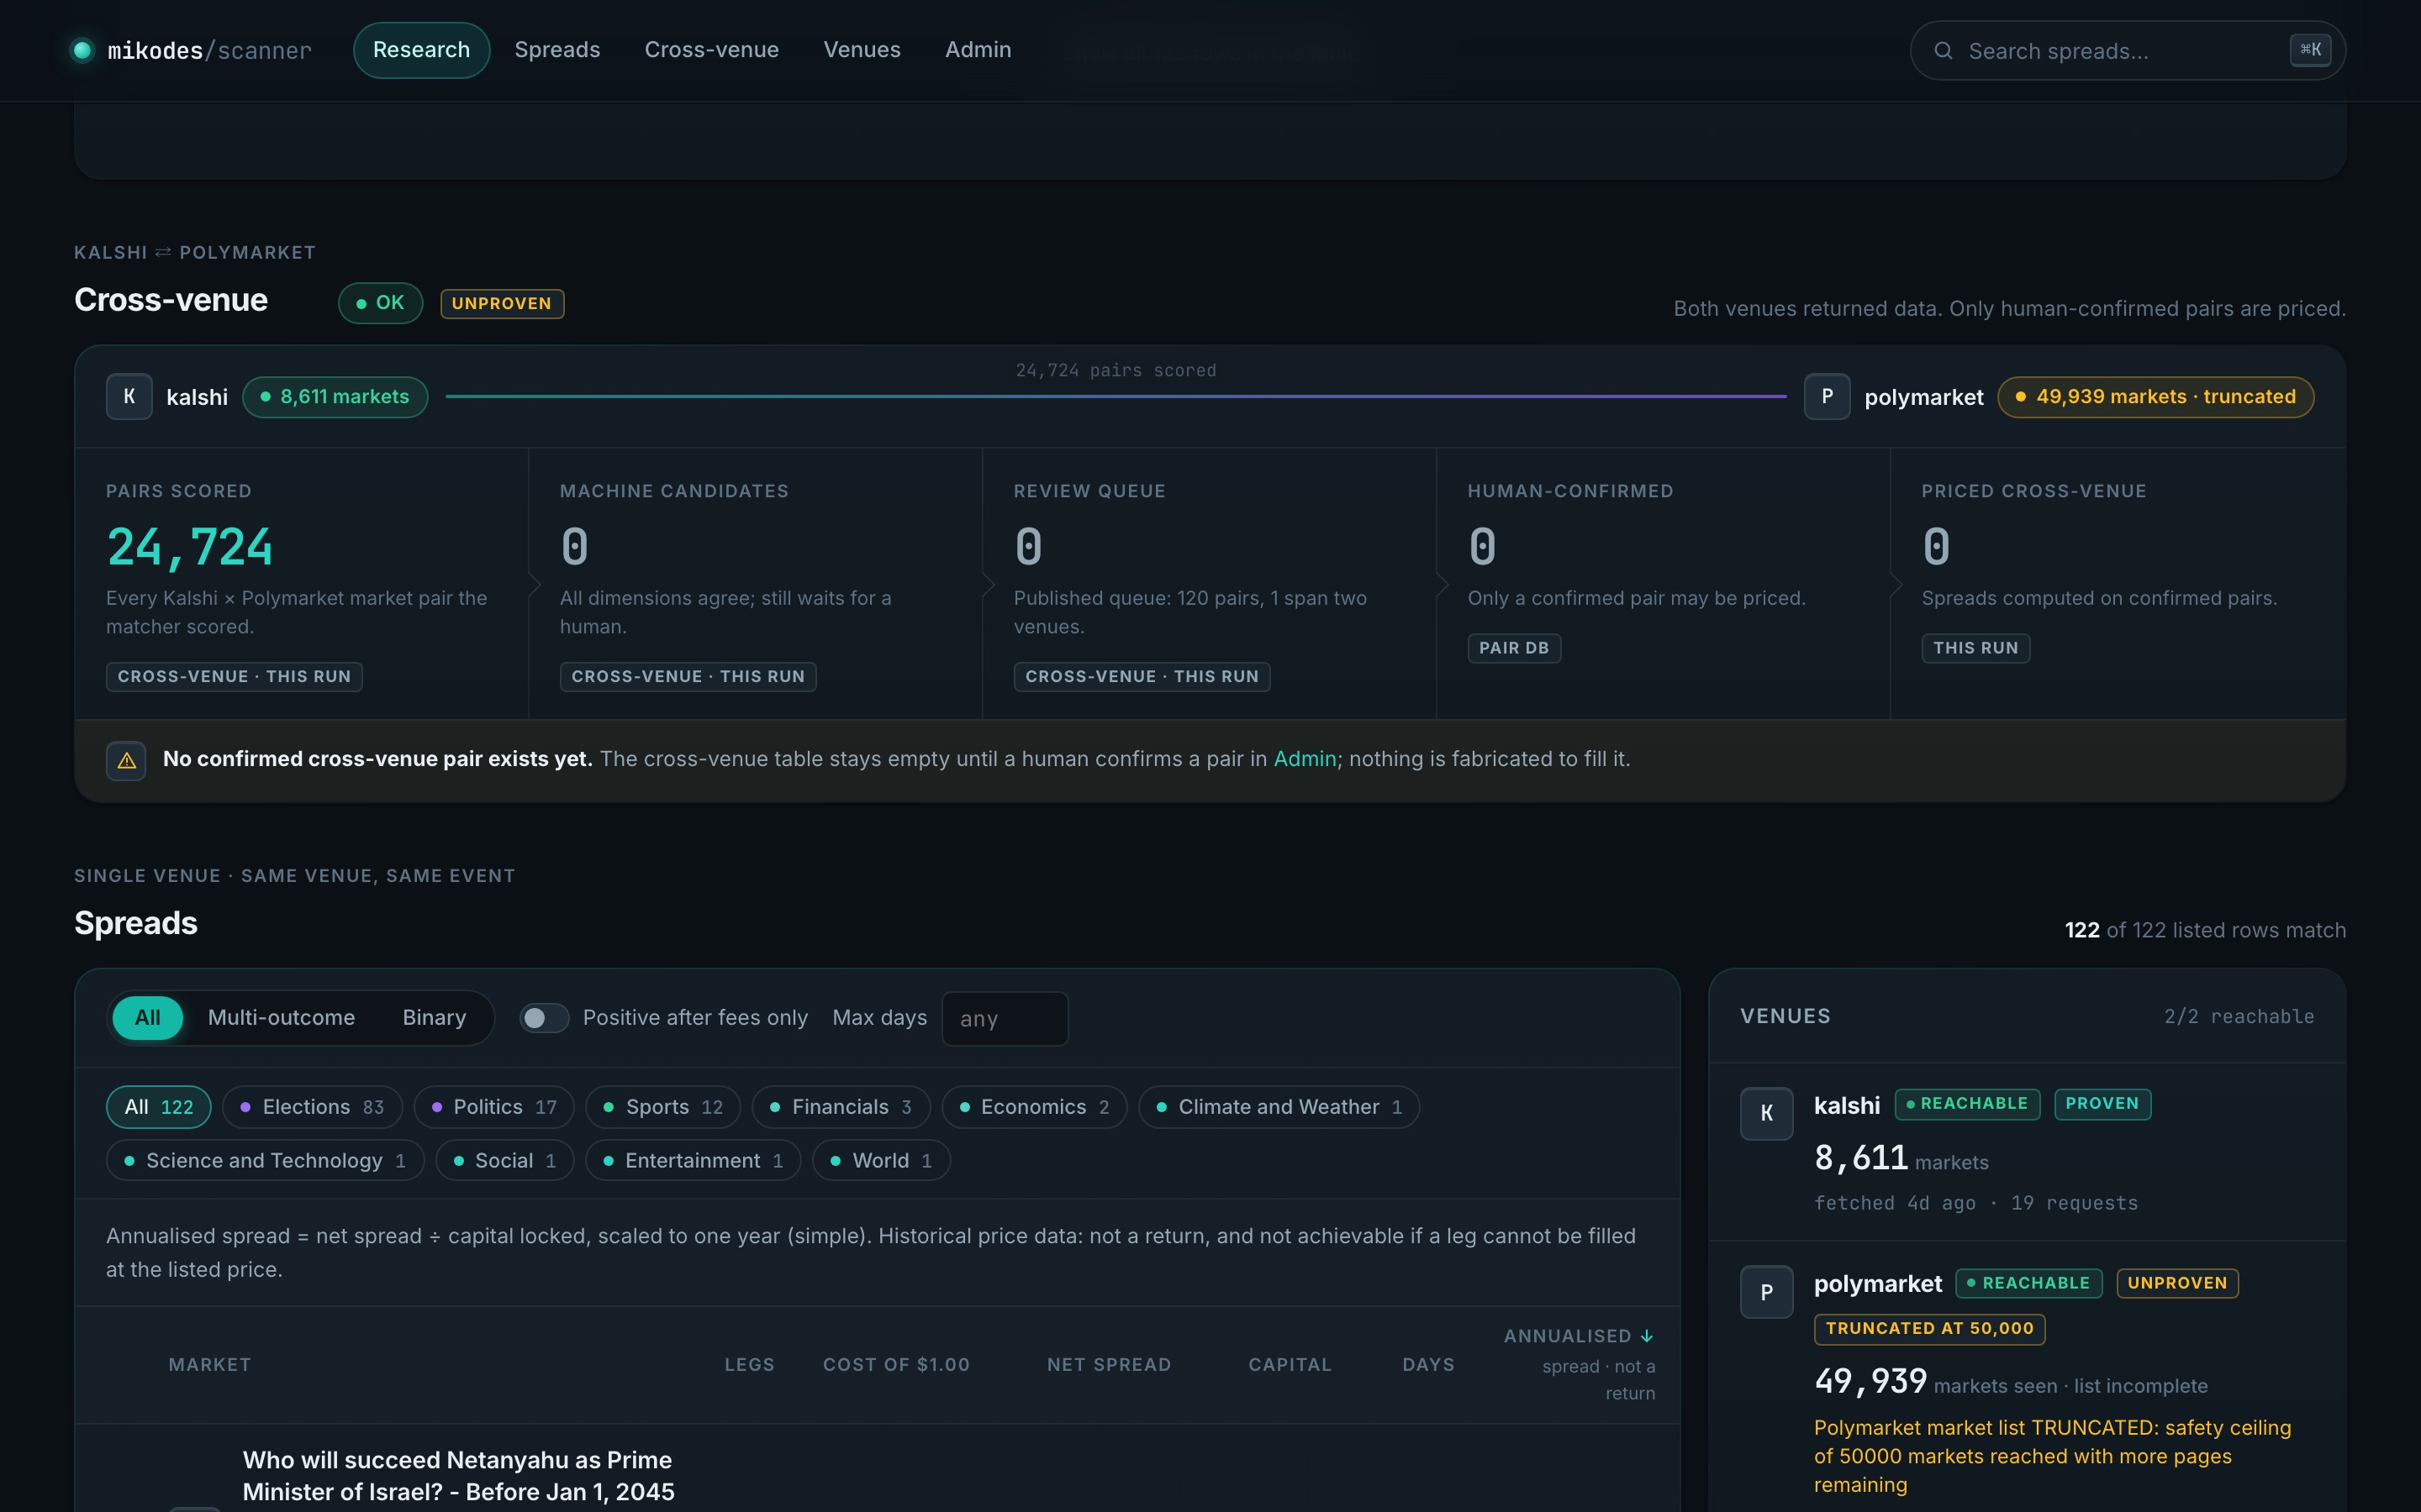This screenshot has height=1512, width=2421.
Task: Open the Admin nav item
Action: pos(978,50)
